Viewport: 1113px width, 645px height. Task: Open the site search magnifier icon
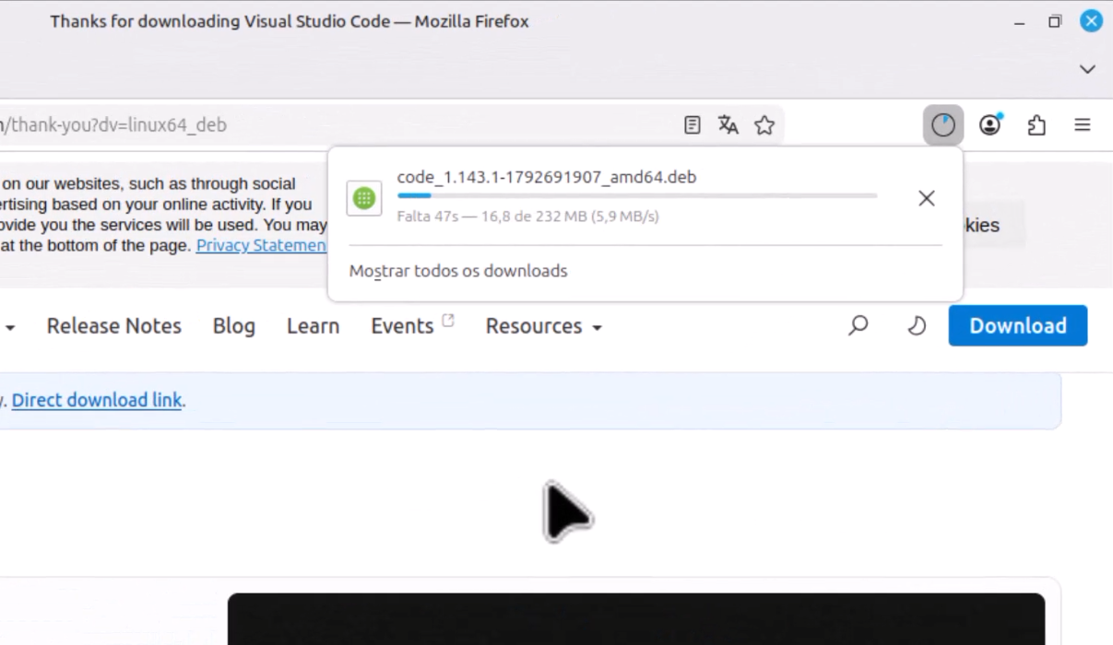pyautogui.click(x=858, y=325)
